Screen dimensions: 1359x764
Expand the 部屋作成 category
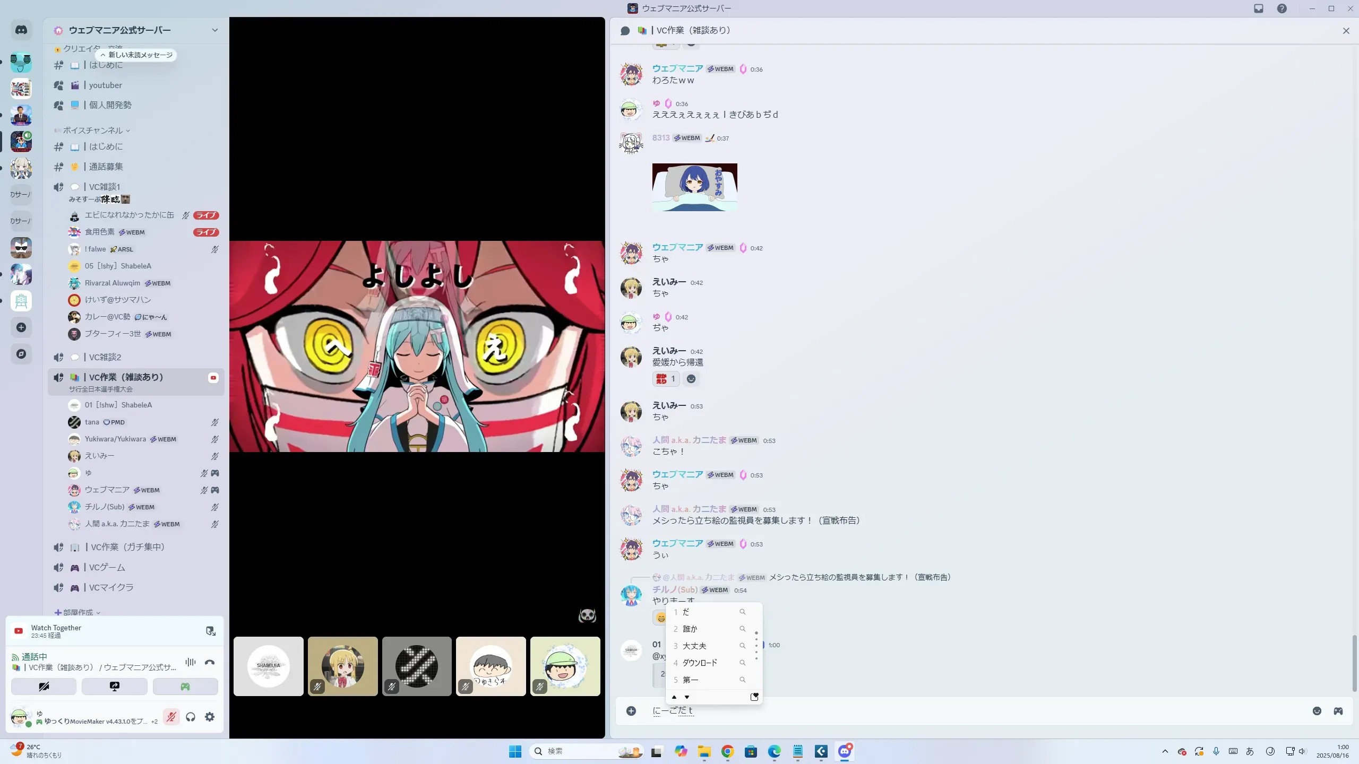coord(78,612)
